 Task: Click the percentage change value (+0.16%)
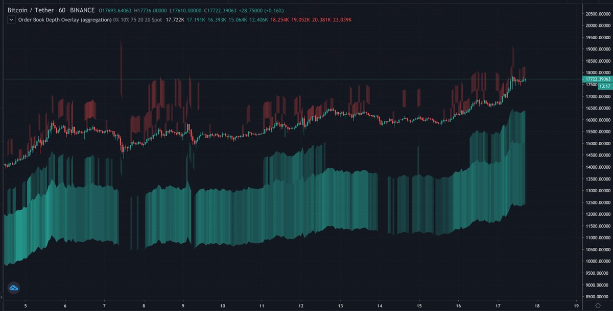point(274,10)
